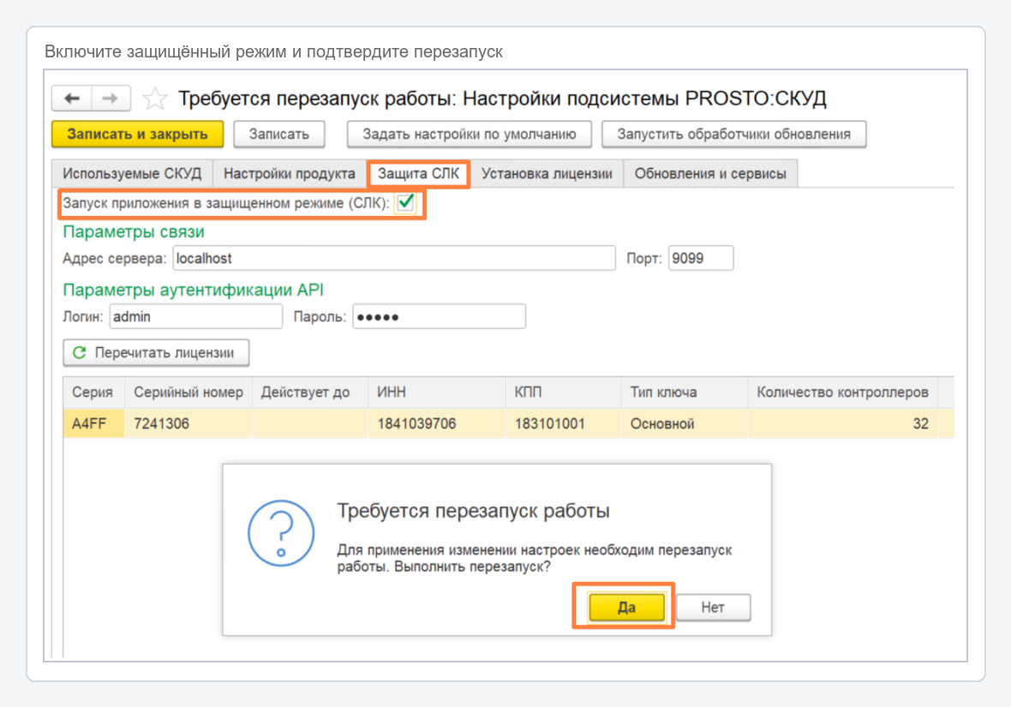Go back with the left arrow

[72, 99]
